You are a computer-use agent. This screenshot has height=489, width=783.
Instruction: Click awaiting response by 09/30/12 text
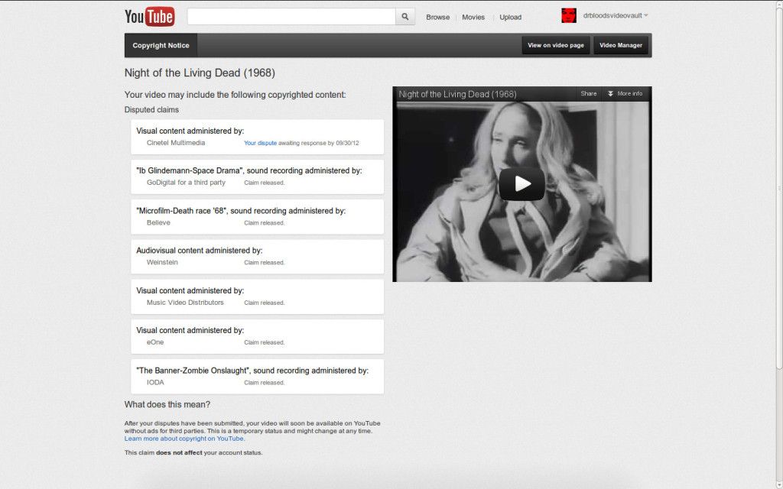click(319, 143)
